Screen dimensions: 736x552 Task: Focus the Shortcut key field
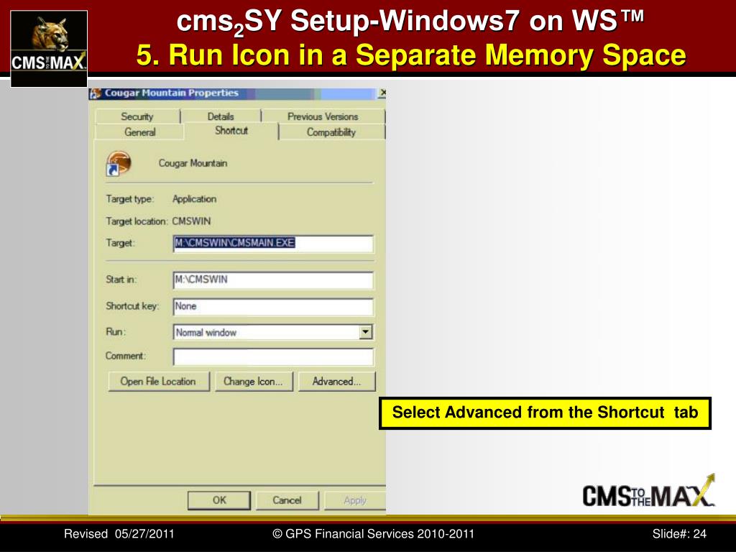pos(273,306)
